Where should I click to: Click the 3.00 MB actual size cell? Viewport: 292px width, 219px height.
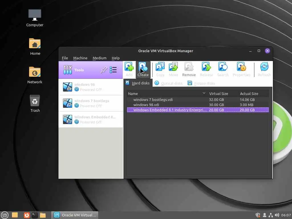(246, 105)
